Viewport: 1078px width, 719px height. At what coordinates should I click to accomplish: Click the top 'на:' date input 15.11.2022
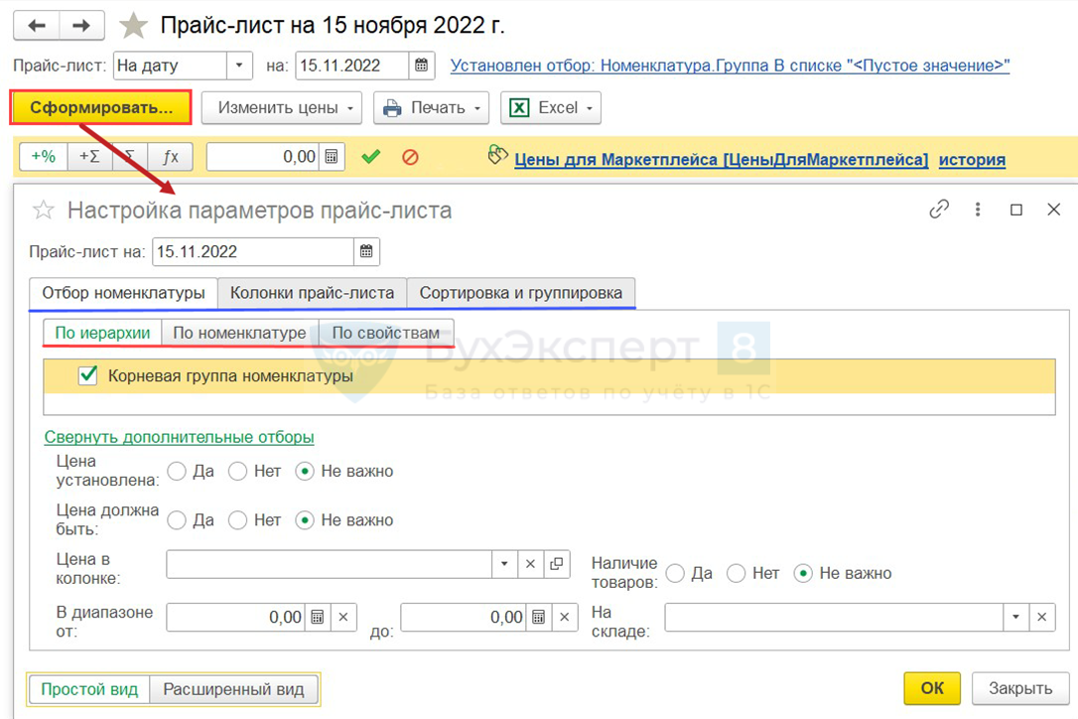tap(352, 66)
